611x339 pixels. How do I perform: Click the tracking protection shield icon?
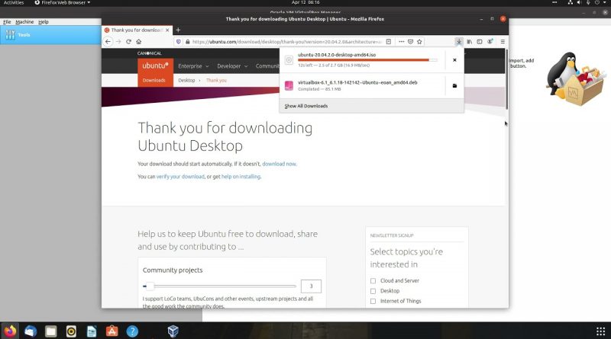click(x=179, y=42)
